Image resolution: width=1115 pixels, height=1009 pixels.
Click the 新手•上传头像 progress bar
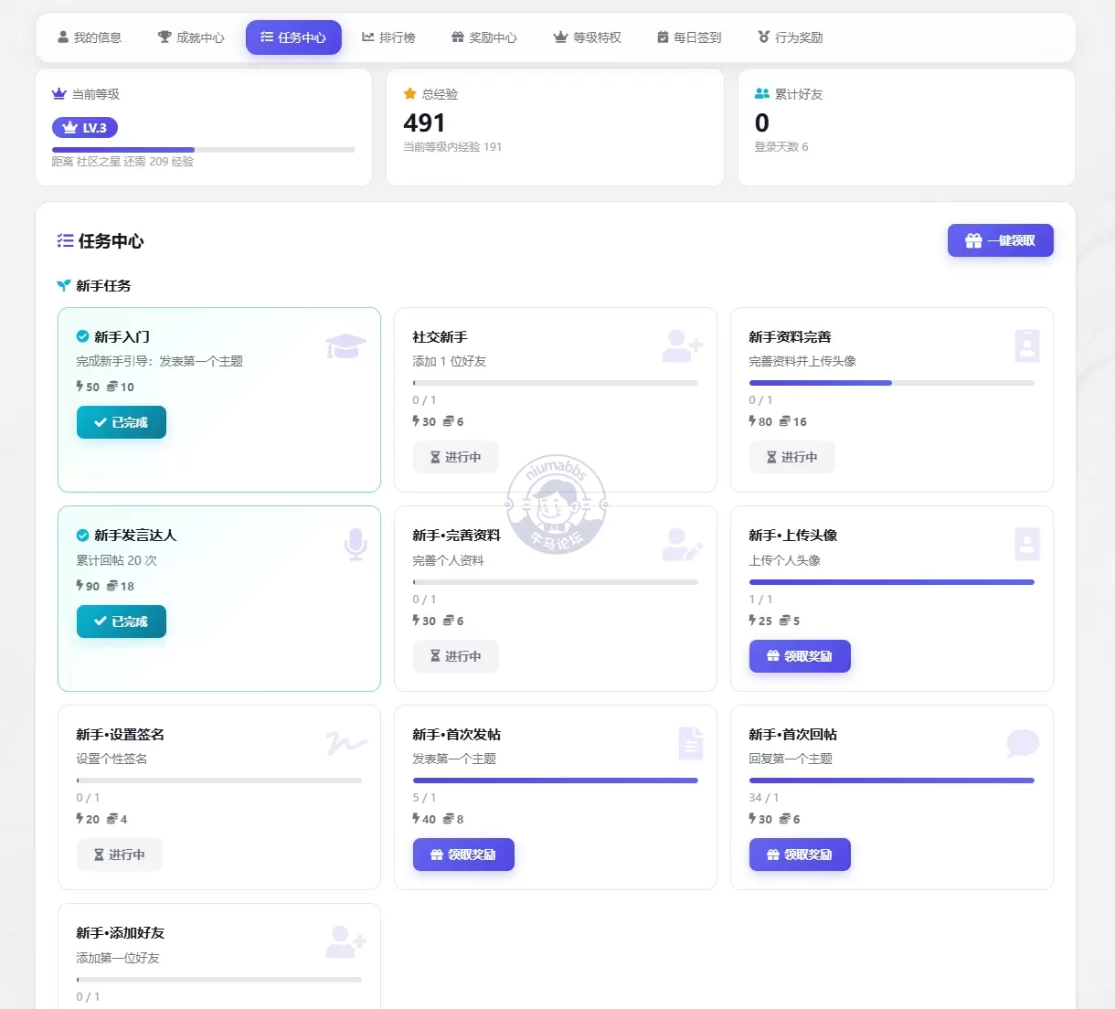pyautogui.click(x=892, y=582)
